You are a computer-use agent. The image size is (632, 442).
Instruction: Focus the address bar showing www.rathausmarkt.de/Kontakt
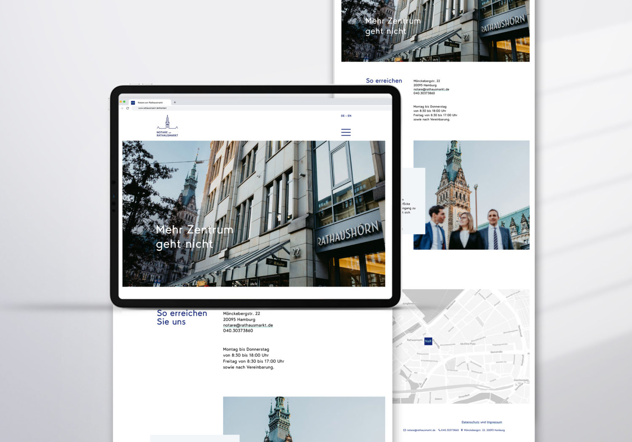click(261, 108)
